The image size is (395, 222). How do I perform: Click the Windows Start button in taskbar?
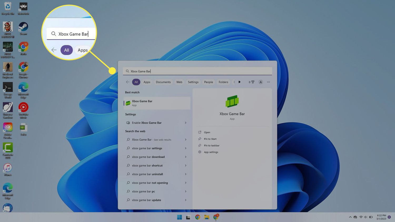(x=179, y=217)
